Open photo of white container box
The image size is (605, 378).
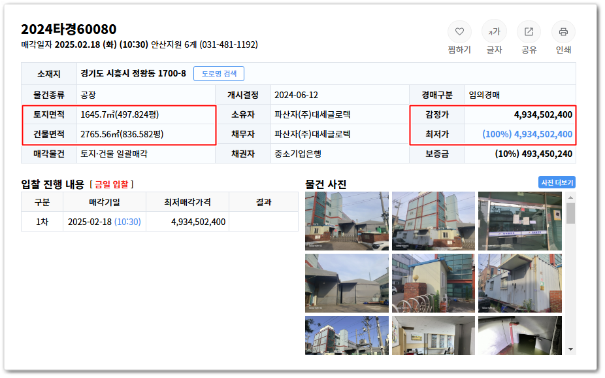coord(519,283)
